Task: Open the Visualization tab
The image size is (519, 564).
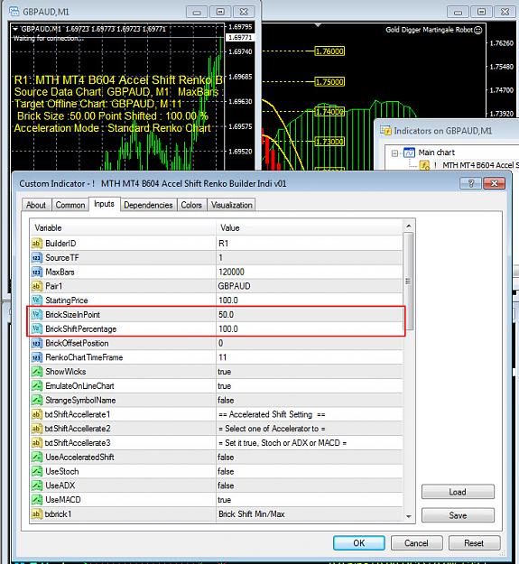Action: pyautogui.click(x=232, y=205)
